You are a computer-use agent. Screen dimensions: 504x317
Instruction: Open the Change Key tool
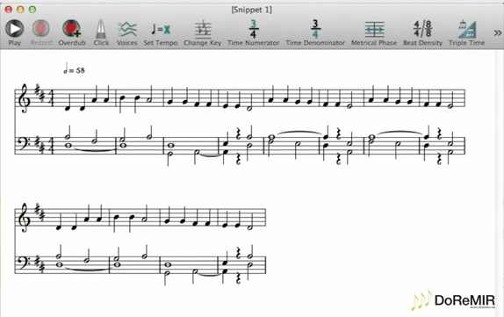[x=203, y=32]
